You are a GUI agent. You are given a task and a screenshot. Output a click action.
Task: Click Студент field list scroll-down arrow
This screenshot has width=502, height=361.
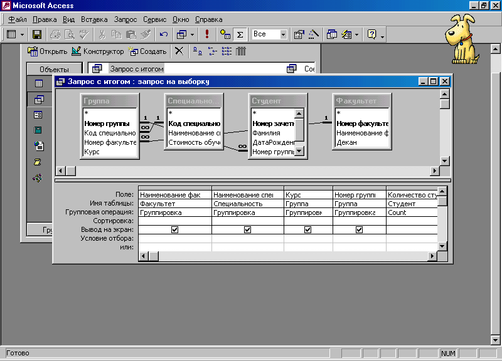pyautogui.click(x=299, y=151)
